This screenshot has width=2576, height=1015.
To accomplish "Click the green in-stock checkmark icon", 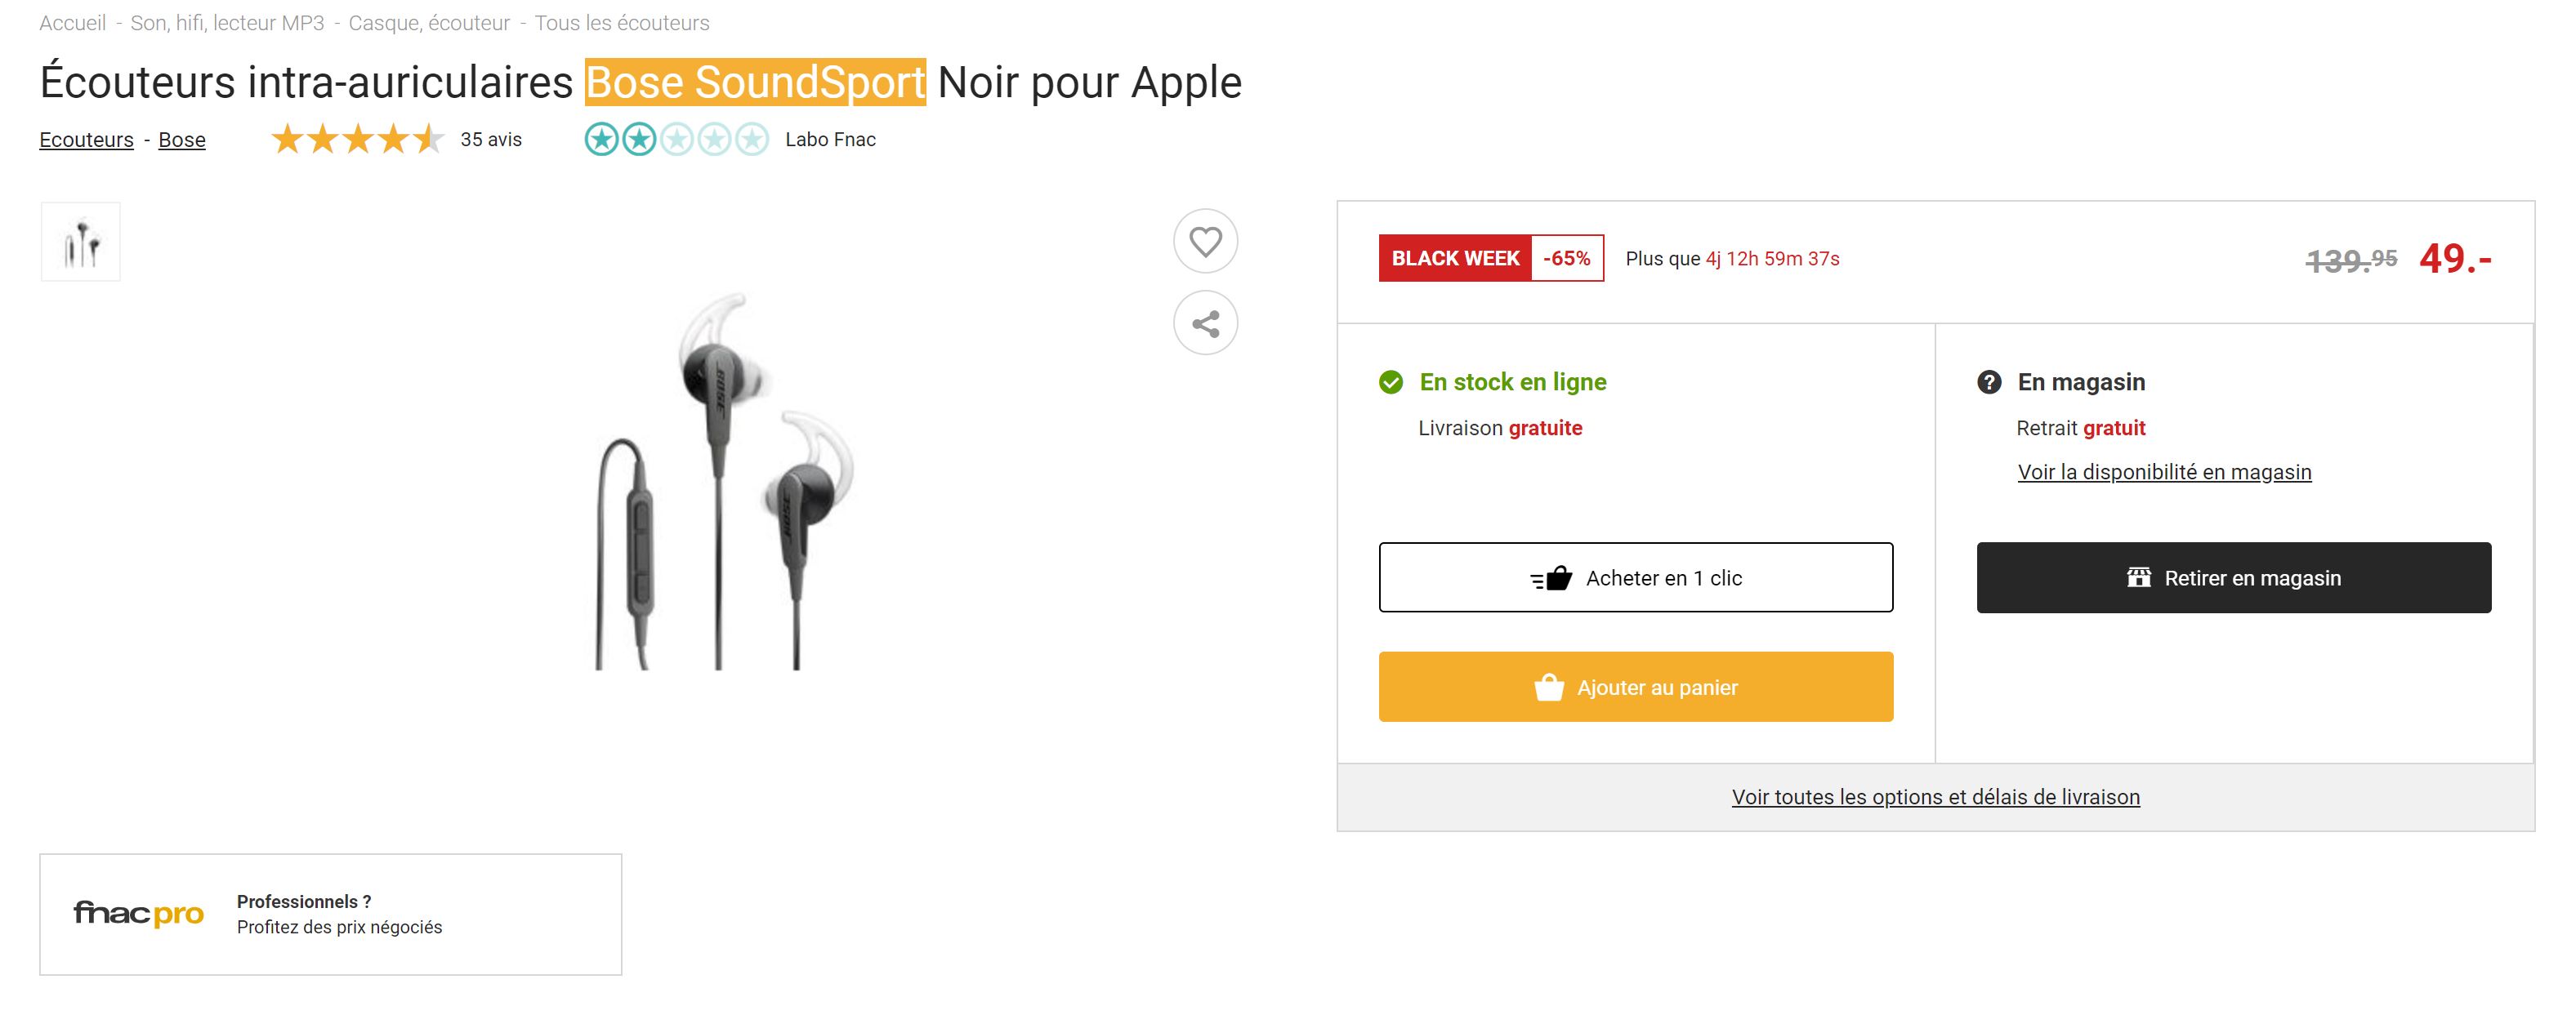I will (x=1391, y=381).
